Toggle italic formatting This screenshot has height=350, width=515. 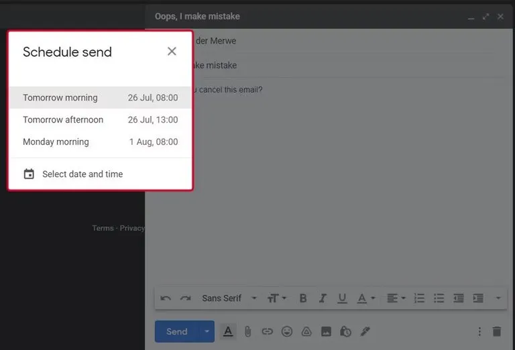[323, 298]
